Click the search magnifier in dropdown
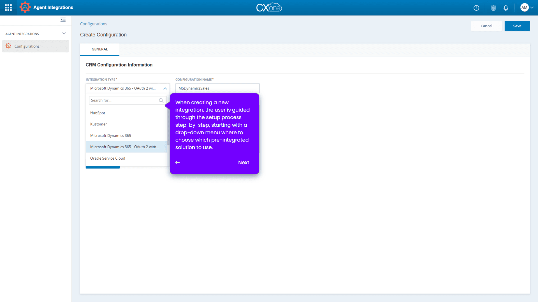538x302 pixels. [x=161, y=100]
